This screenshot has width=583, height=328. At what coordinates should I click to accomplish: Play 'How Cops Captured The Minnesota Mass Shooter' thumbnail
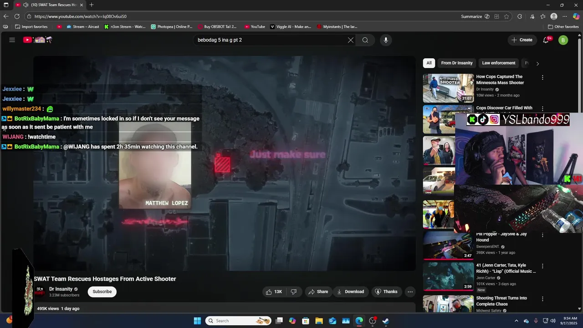pyautogui.click(x=448, y=88)
